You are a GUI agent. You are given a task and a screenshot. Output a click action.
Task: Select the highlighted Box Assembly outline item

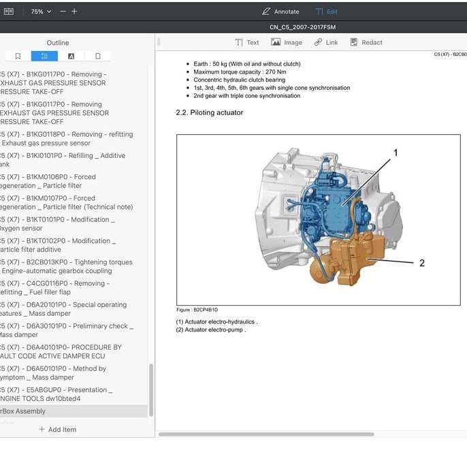click(x=74, y=411)
